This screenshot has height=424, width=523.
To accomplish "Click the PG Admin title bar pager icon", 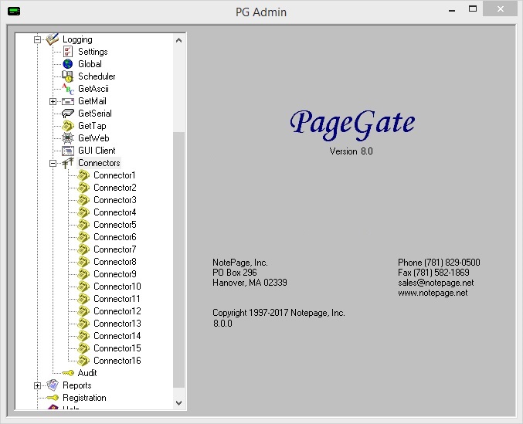I will click(14, 12).
